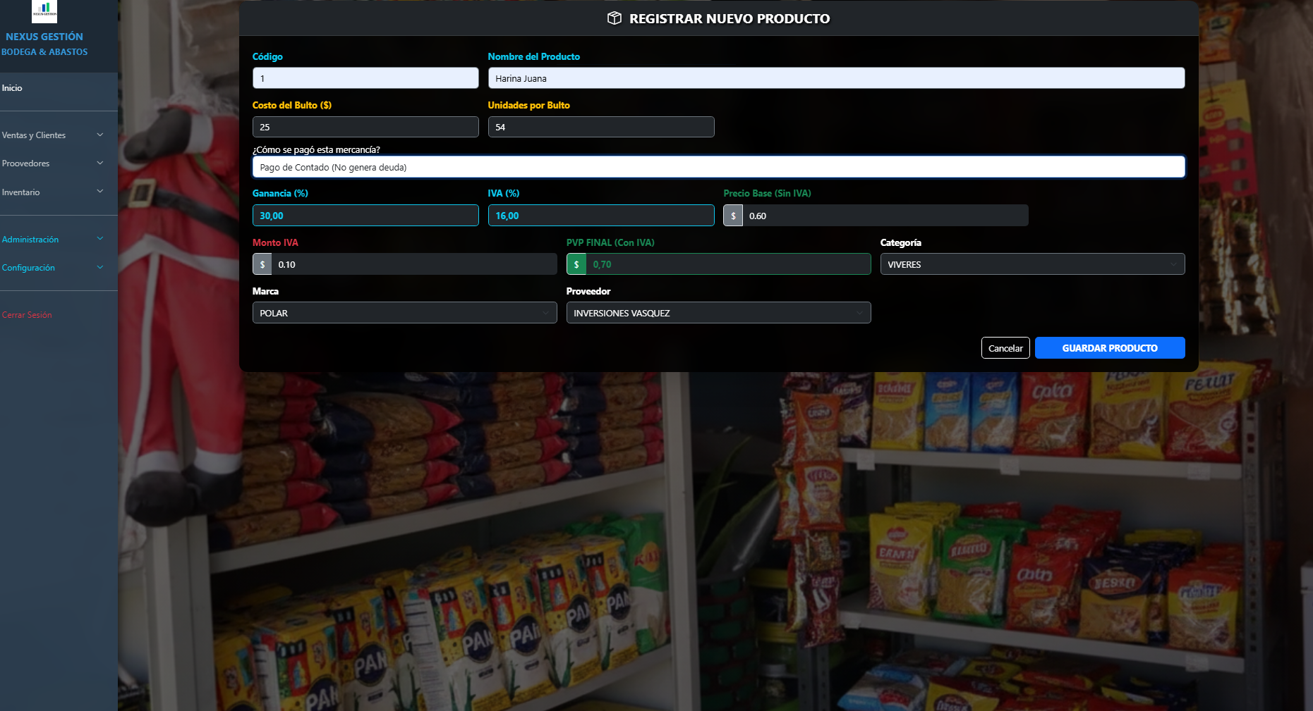1313x711 pixels.
Task: Open the Marca dropdown showing POLAR
Action: click(404, 313)
